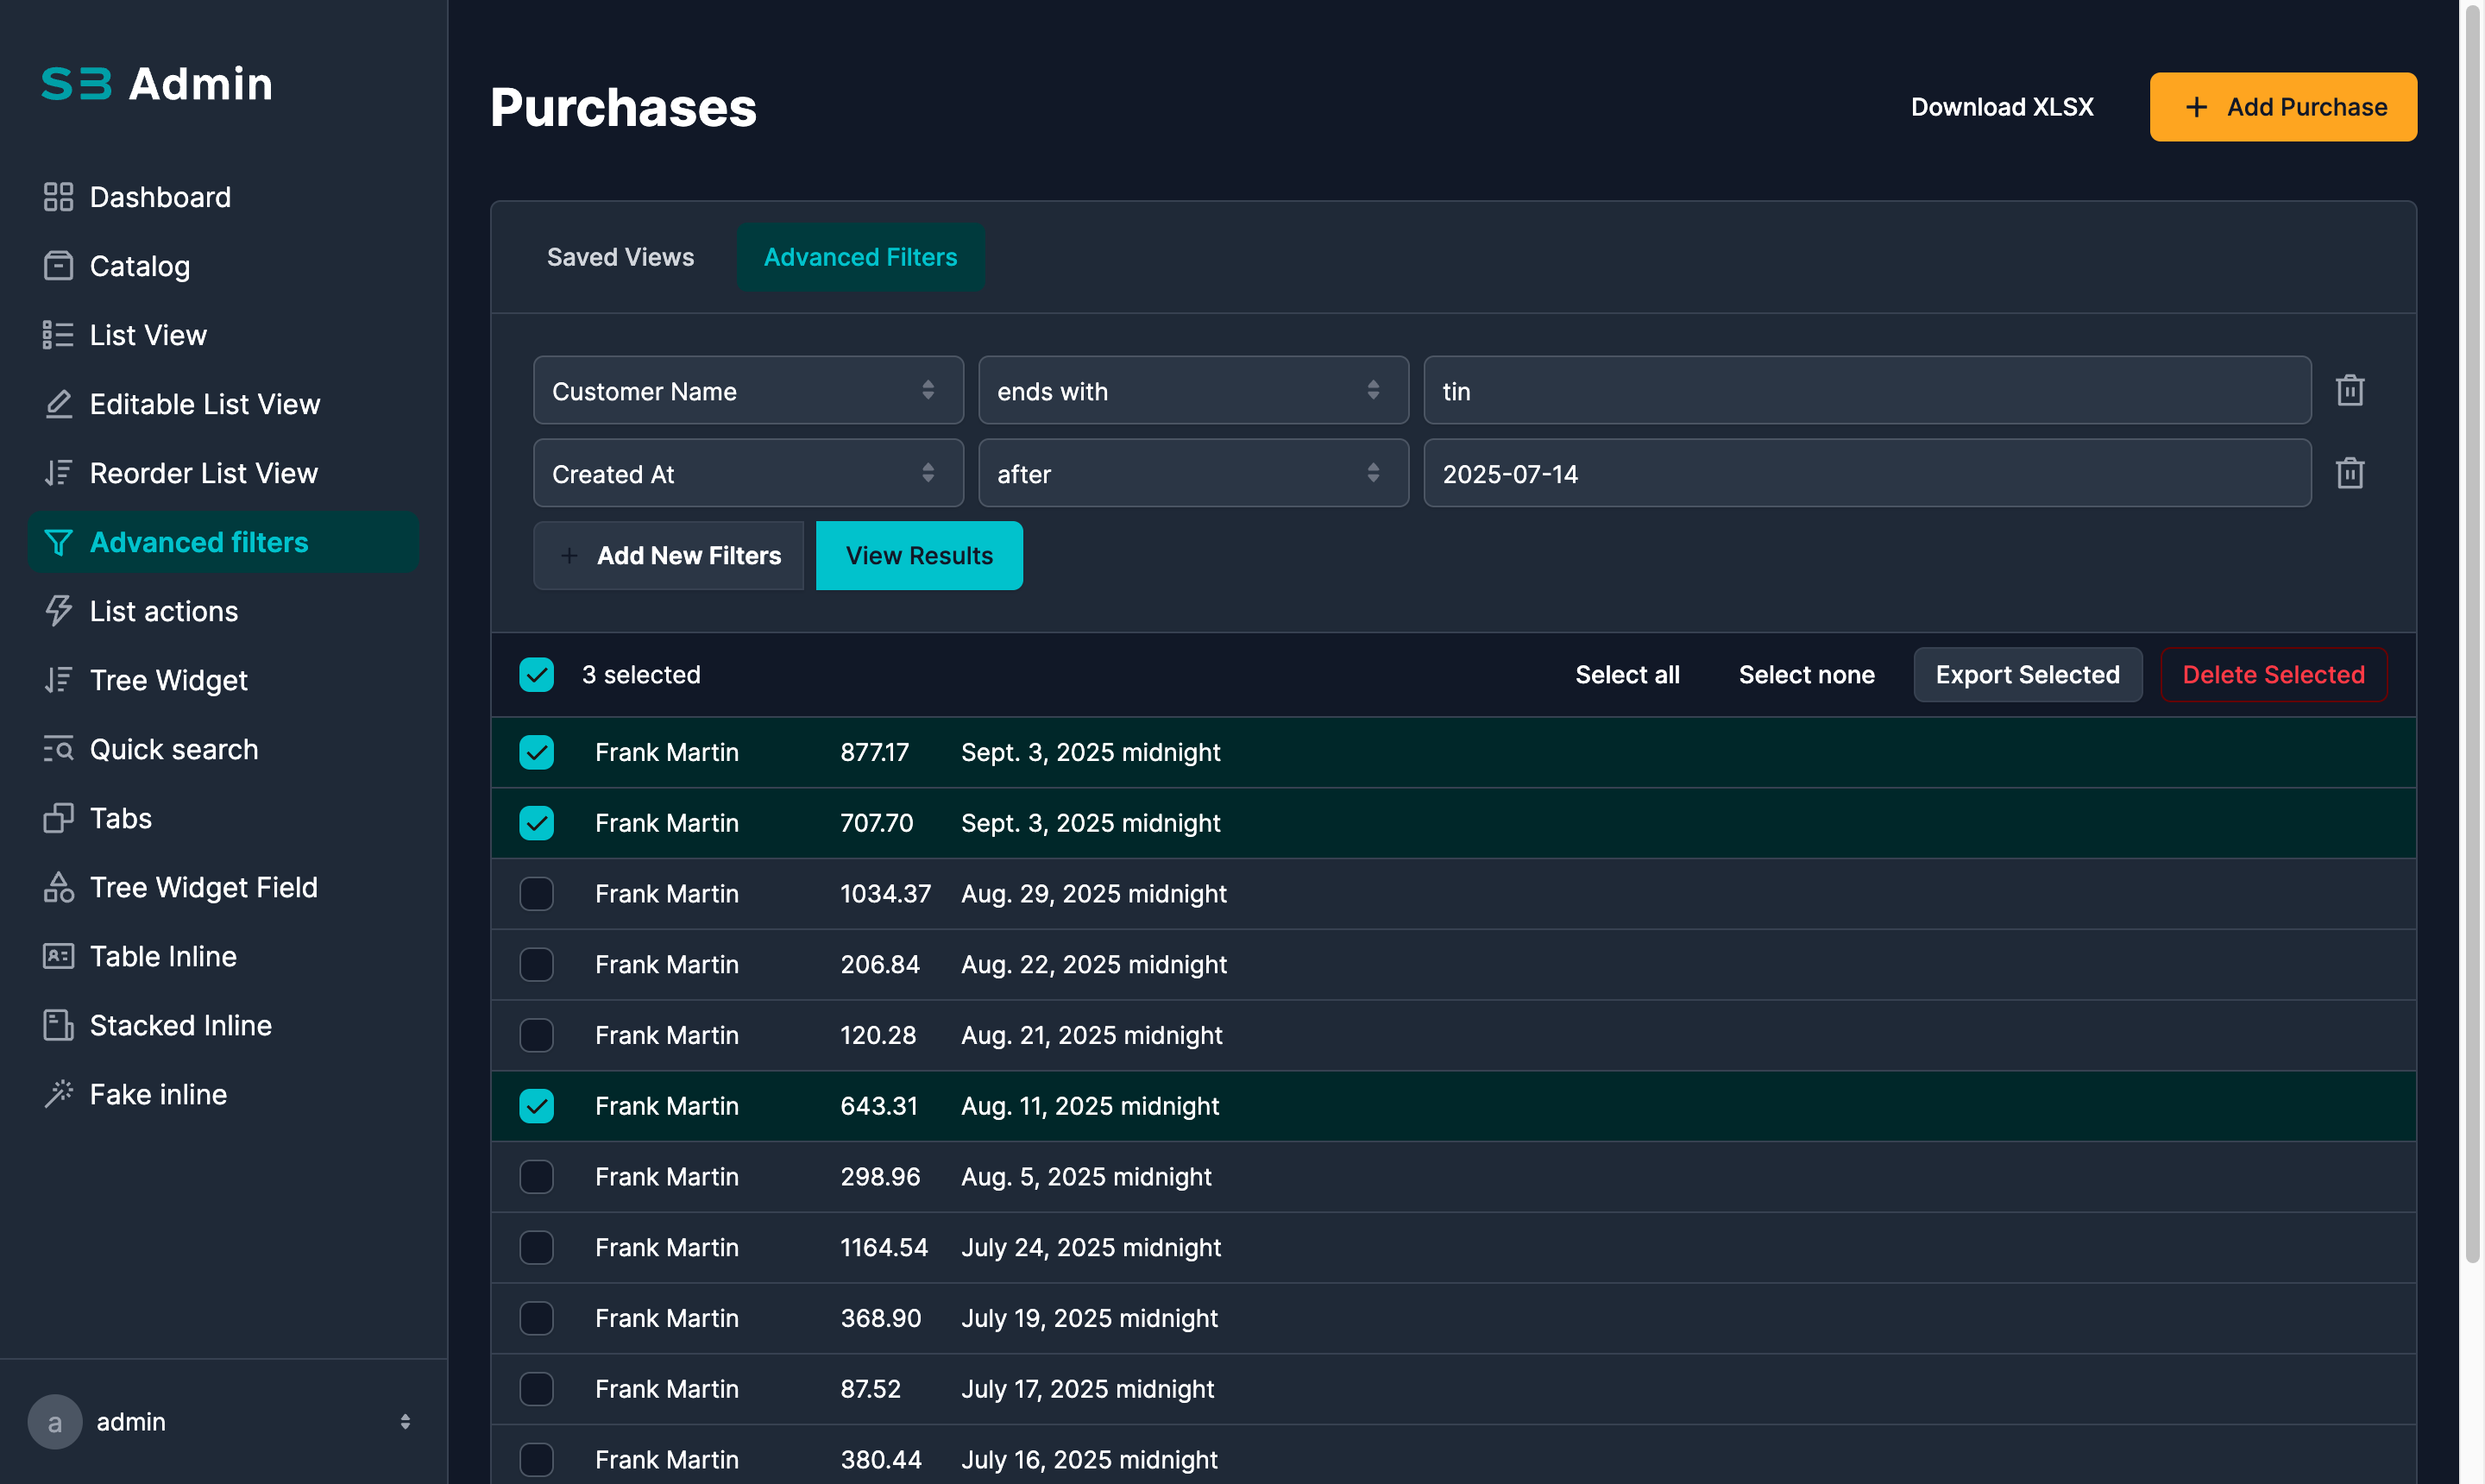Remove the Created At filter via trash icon
The height and width of the screenshot is (1484, 2485).
(x=2349, y=473)
